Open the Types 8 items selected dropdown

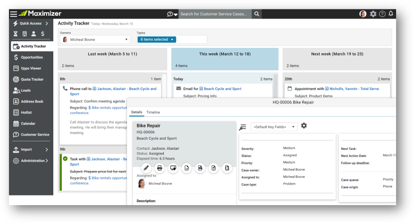[x=156, y=40]
